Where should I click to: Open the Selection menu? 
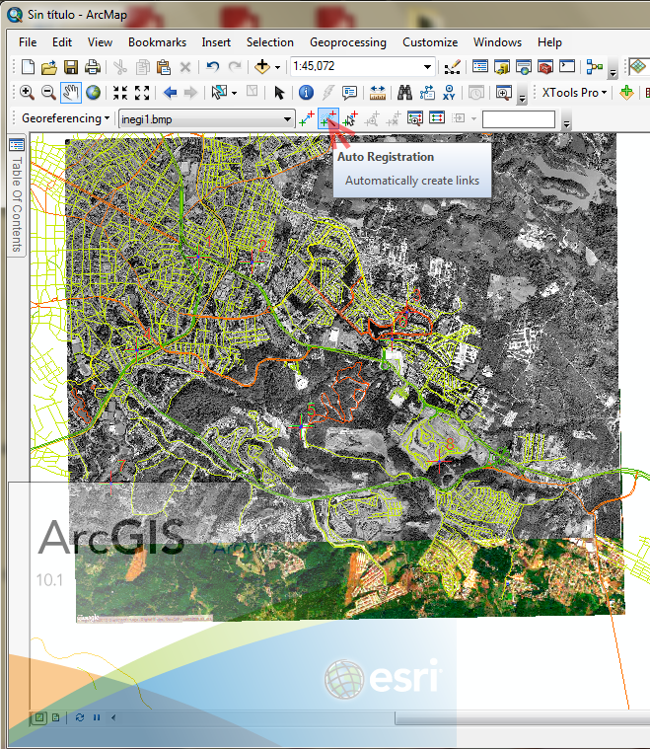(x=270, y=42)
